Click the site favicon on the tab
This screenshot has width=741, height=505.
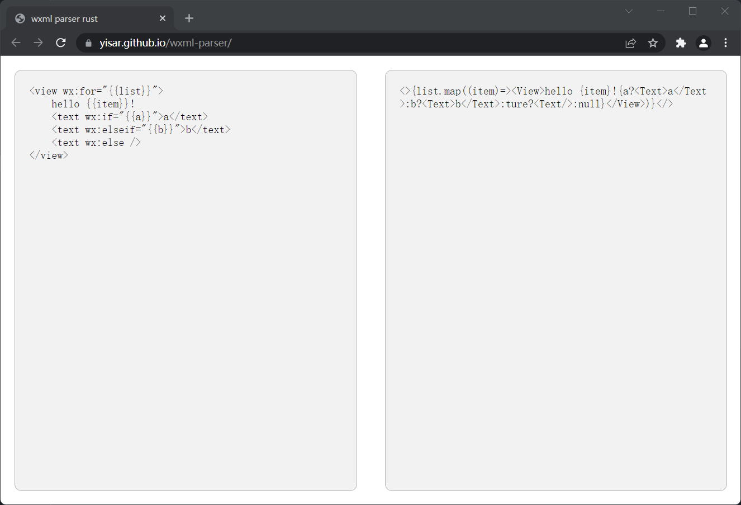pos(20,18)
